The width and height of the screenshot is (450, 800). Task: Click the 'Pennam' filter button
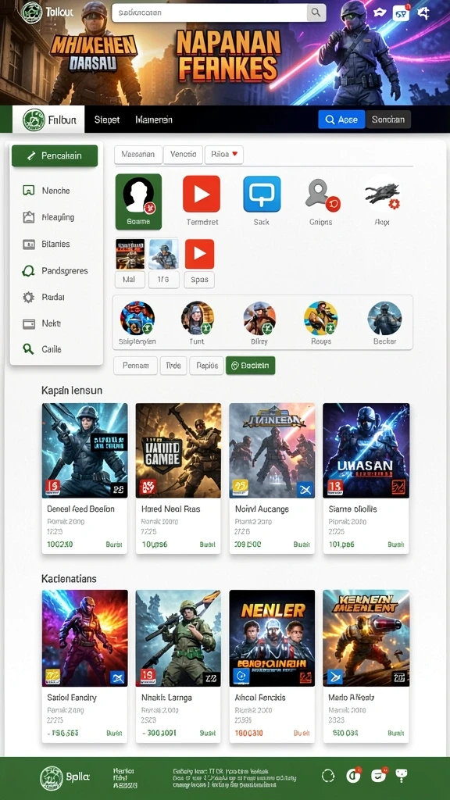tap(136, 366)
